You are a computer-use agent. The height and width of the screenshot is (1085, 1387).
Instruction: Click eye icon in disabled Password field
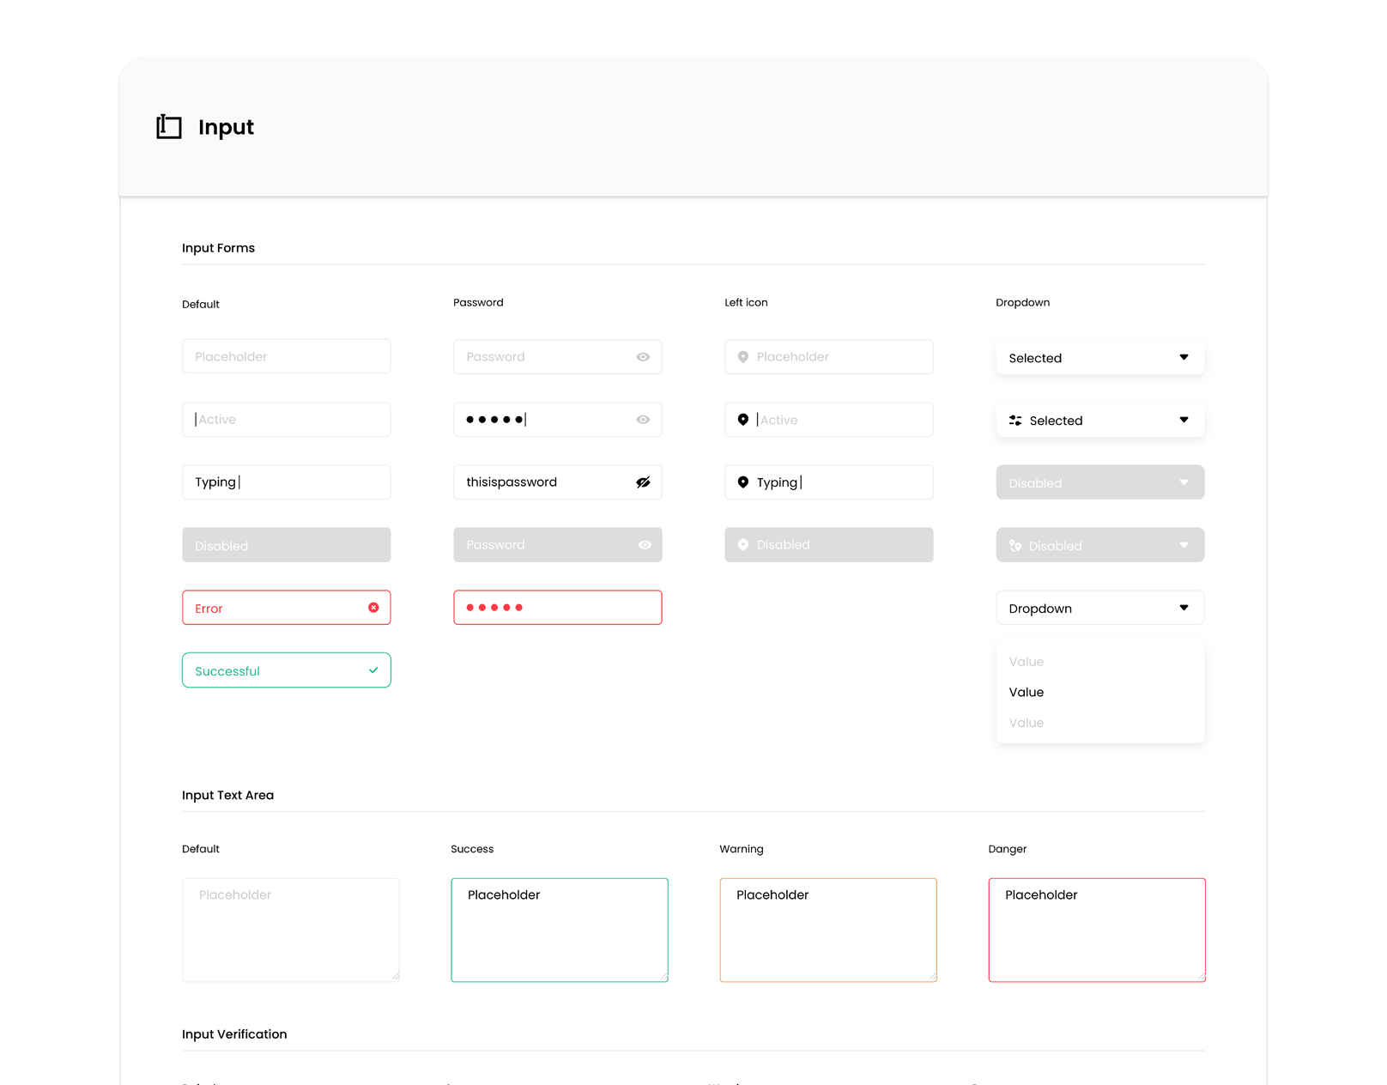[x=645, y=545]
